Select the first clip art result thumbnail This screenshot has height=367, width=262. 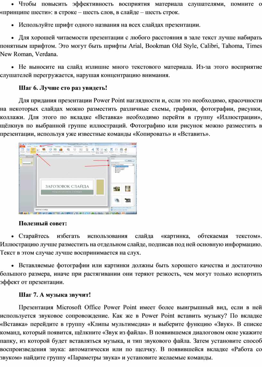click(x=117, y=188)
